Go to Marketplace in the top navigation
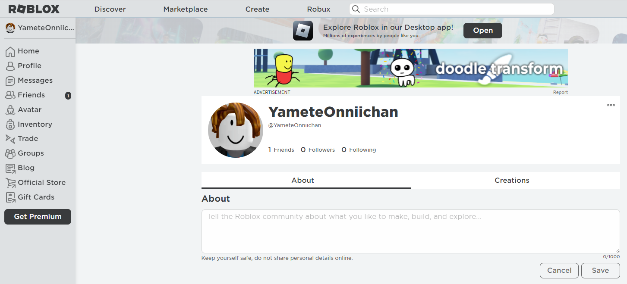 pos(186,9)
